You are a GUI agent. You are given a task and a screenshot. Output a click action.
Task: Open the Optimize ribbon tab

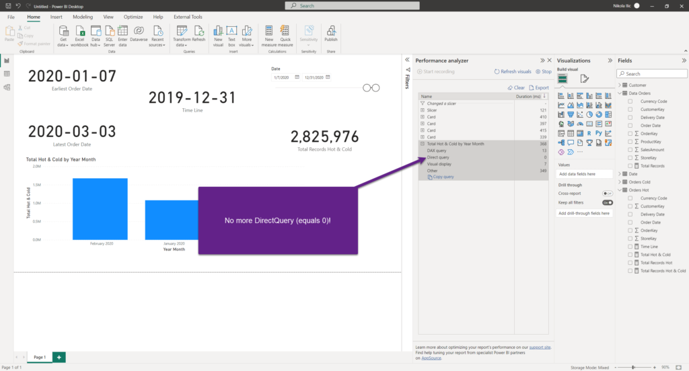[x=133, y=17]
